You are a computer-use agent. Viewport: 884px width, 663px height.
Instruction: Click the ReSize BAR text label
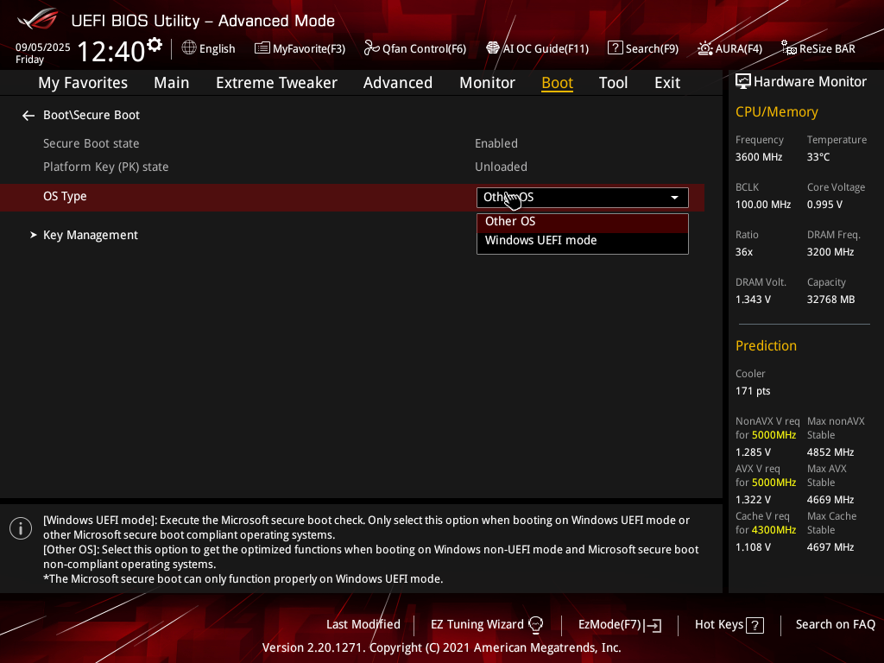pyautogui.click(x=827, y=49)
